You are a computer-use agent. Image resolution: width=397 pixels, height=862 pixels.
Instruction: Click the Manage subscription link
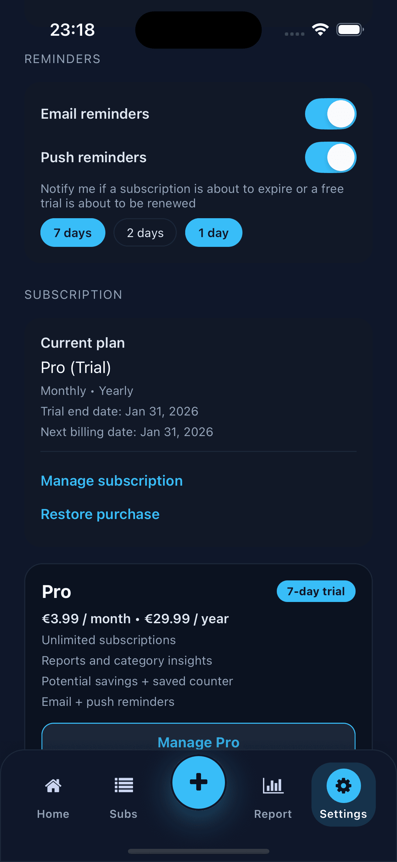[112, 481]
